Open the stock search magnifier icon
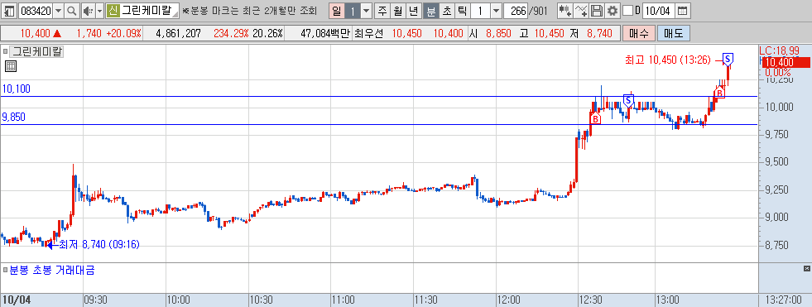 (73, 11)
